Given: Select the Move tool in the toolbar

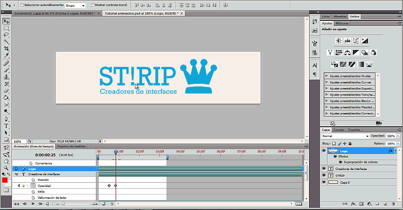Looking at the screenshot, I should pos(6,21).
